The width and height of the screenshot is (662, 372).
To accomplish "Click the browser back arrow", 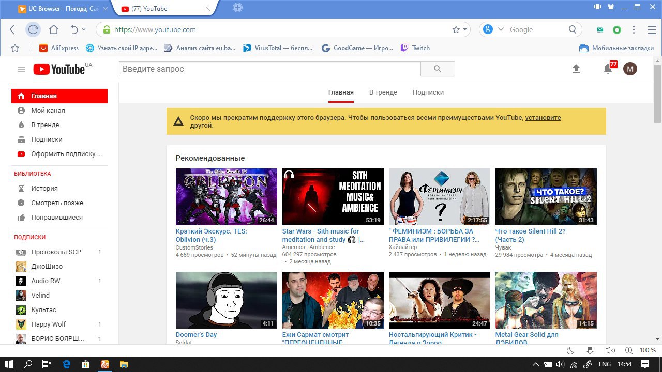I will [12, 29].
